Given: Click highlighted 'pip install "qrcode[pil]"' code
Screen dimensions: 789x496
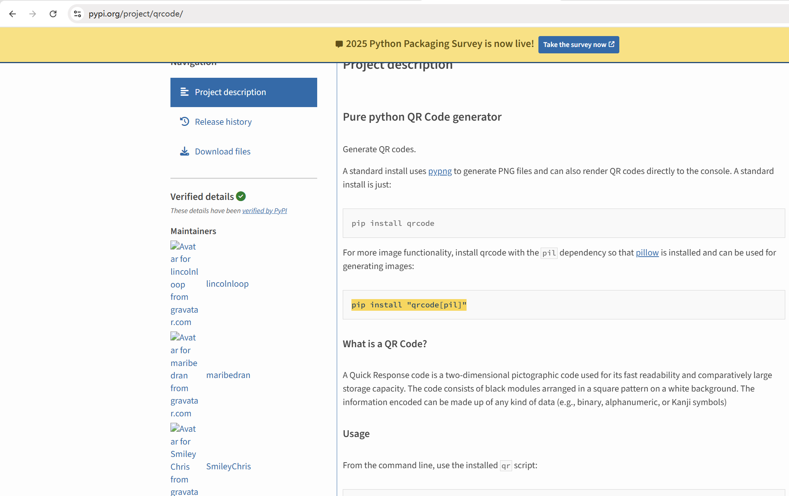Looking at the screenshot, I should click(409, 305).
